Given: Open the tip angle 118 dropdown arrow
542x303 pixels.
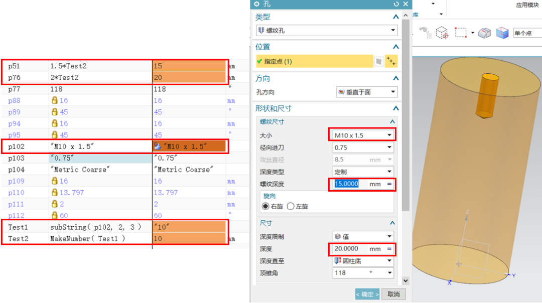Looking at the screenshot, I should point(389,273).
